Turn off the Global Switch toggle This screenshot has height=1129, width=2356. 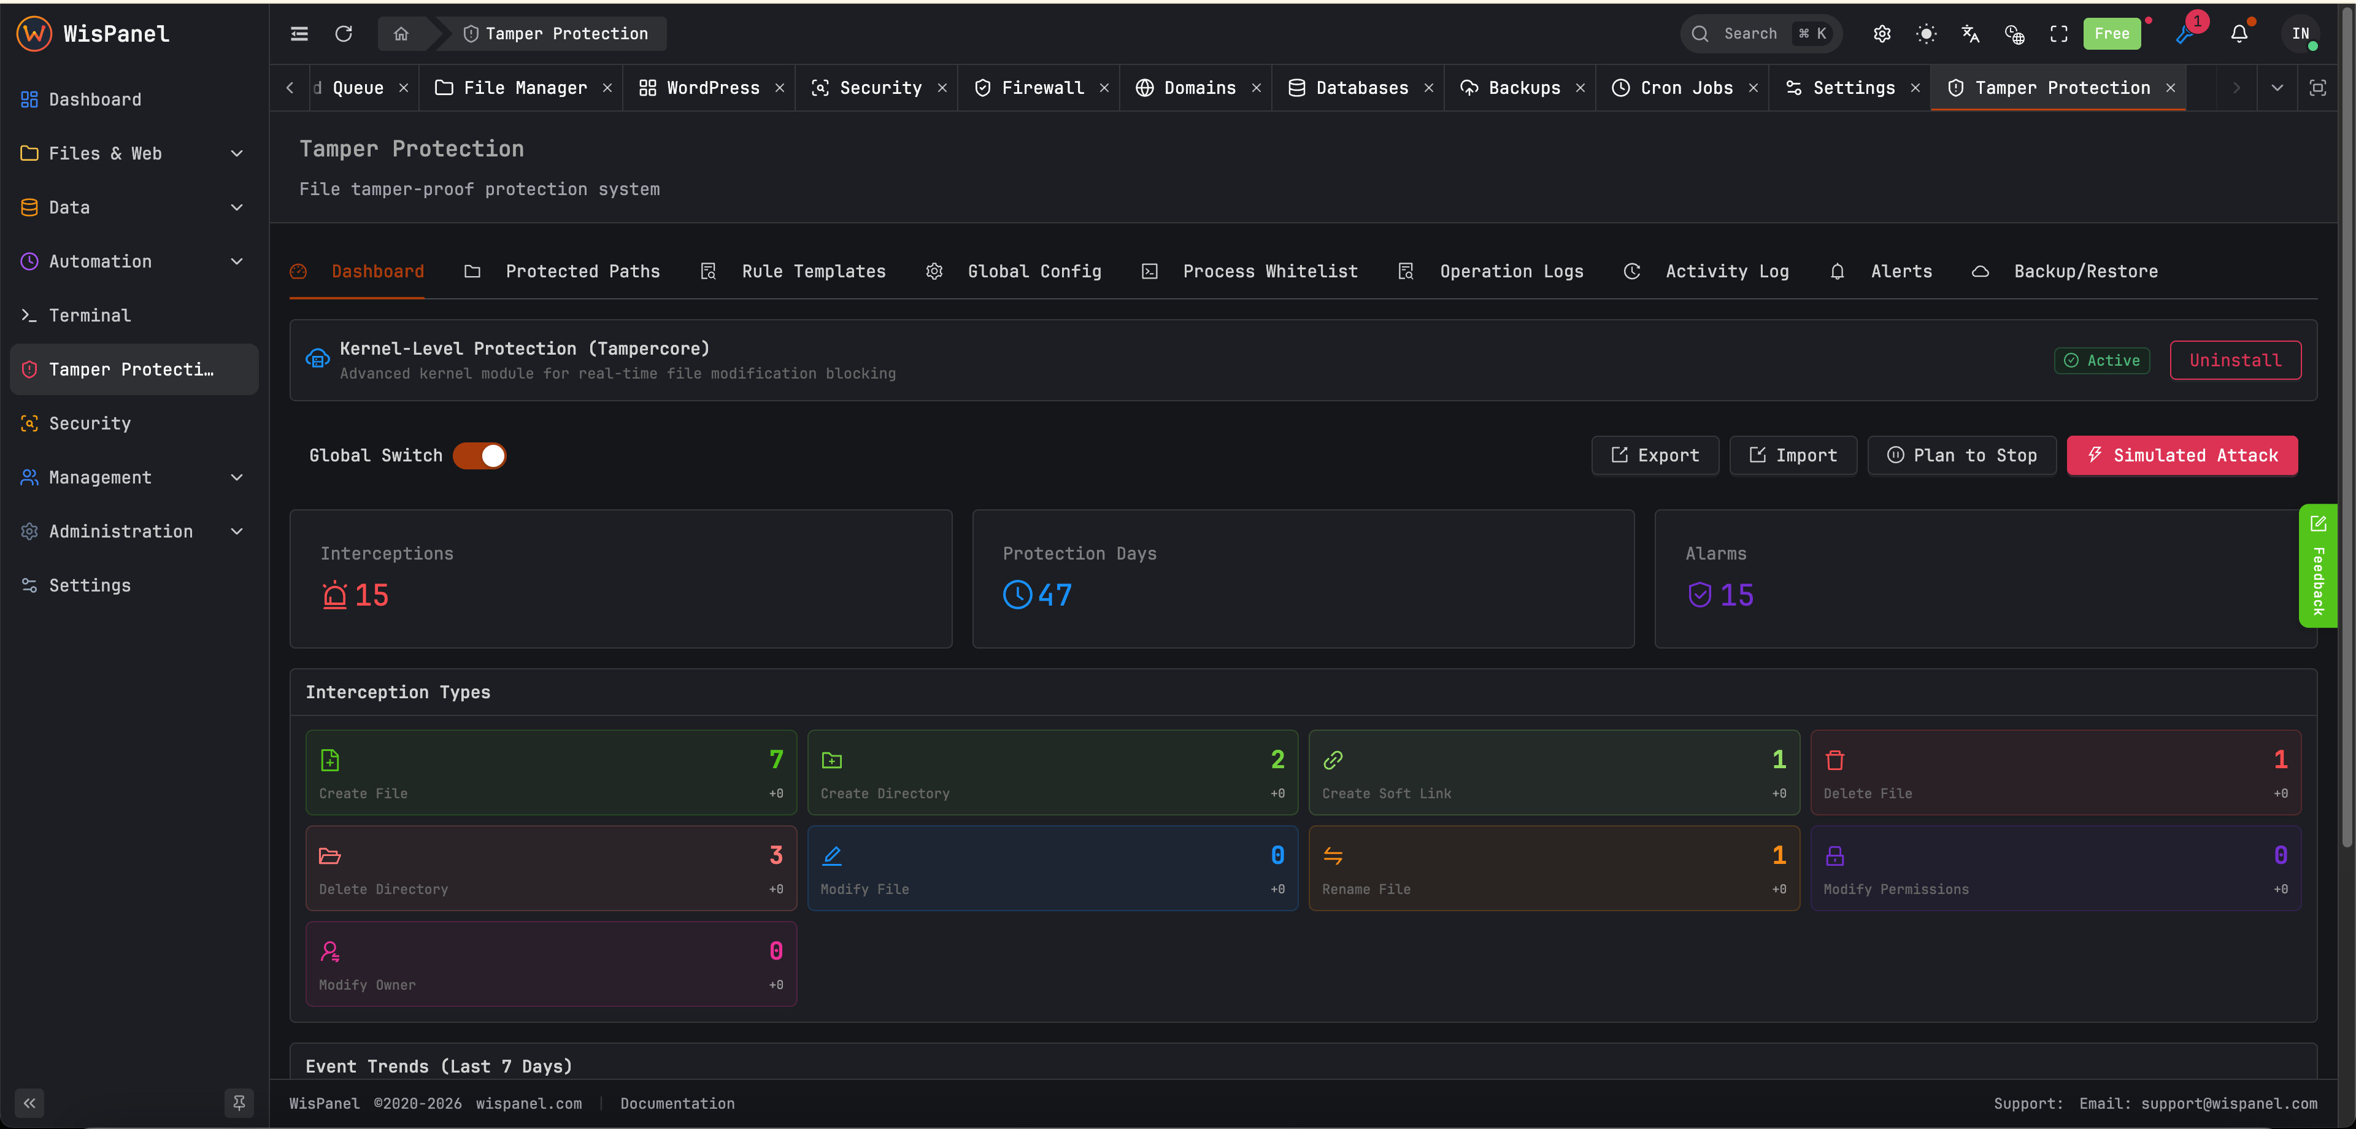pyautogui.click(x=479, y=456)
